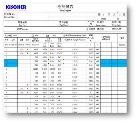Click the Nominal column header
The width and height of the screenshot is (137, 123).
coord(36,45)
